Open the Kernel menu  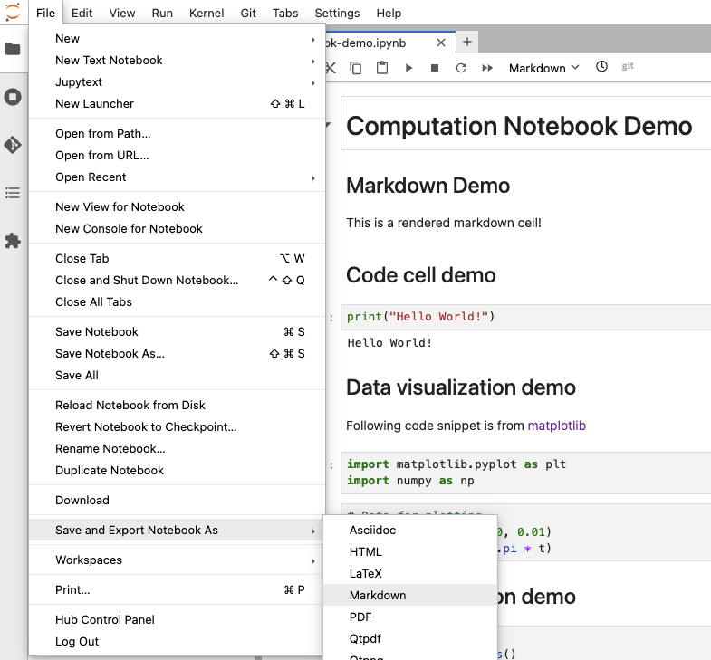pos(207,14)
